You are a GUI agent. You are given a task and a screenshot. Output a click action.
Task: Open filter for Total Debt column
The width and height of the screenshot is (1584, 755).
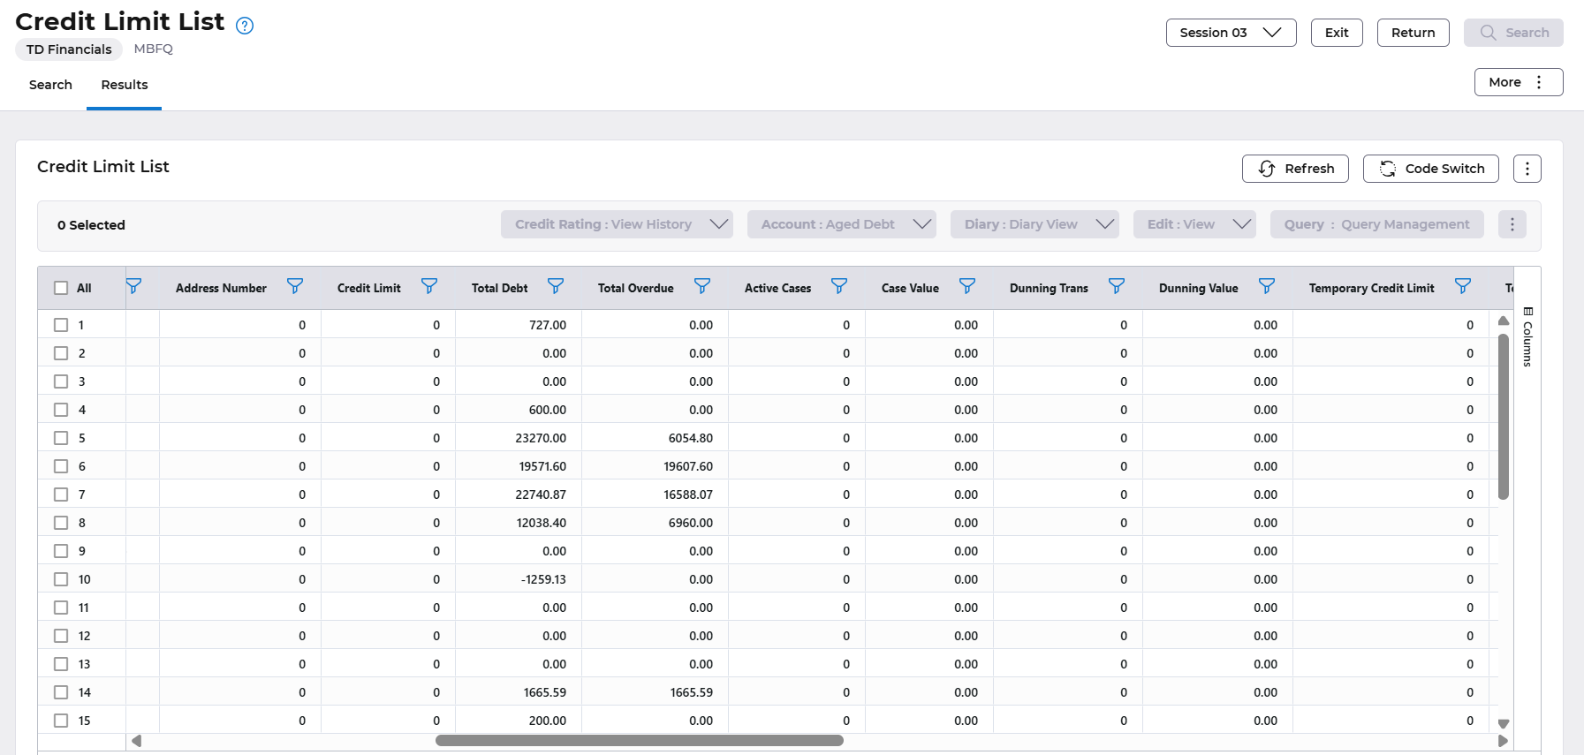(x=556, y=287)
